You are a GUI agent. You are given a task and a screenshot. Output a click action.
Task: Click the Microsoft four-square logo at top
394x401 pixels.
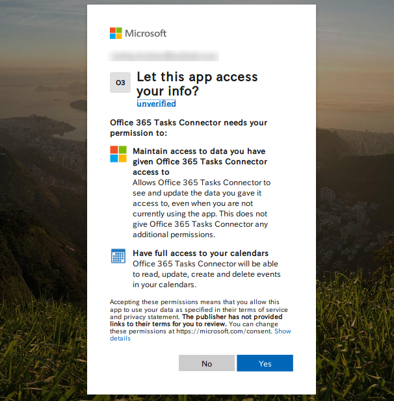pyautogui.click(x=116, y=33)
